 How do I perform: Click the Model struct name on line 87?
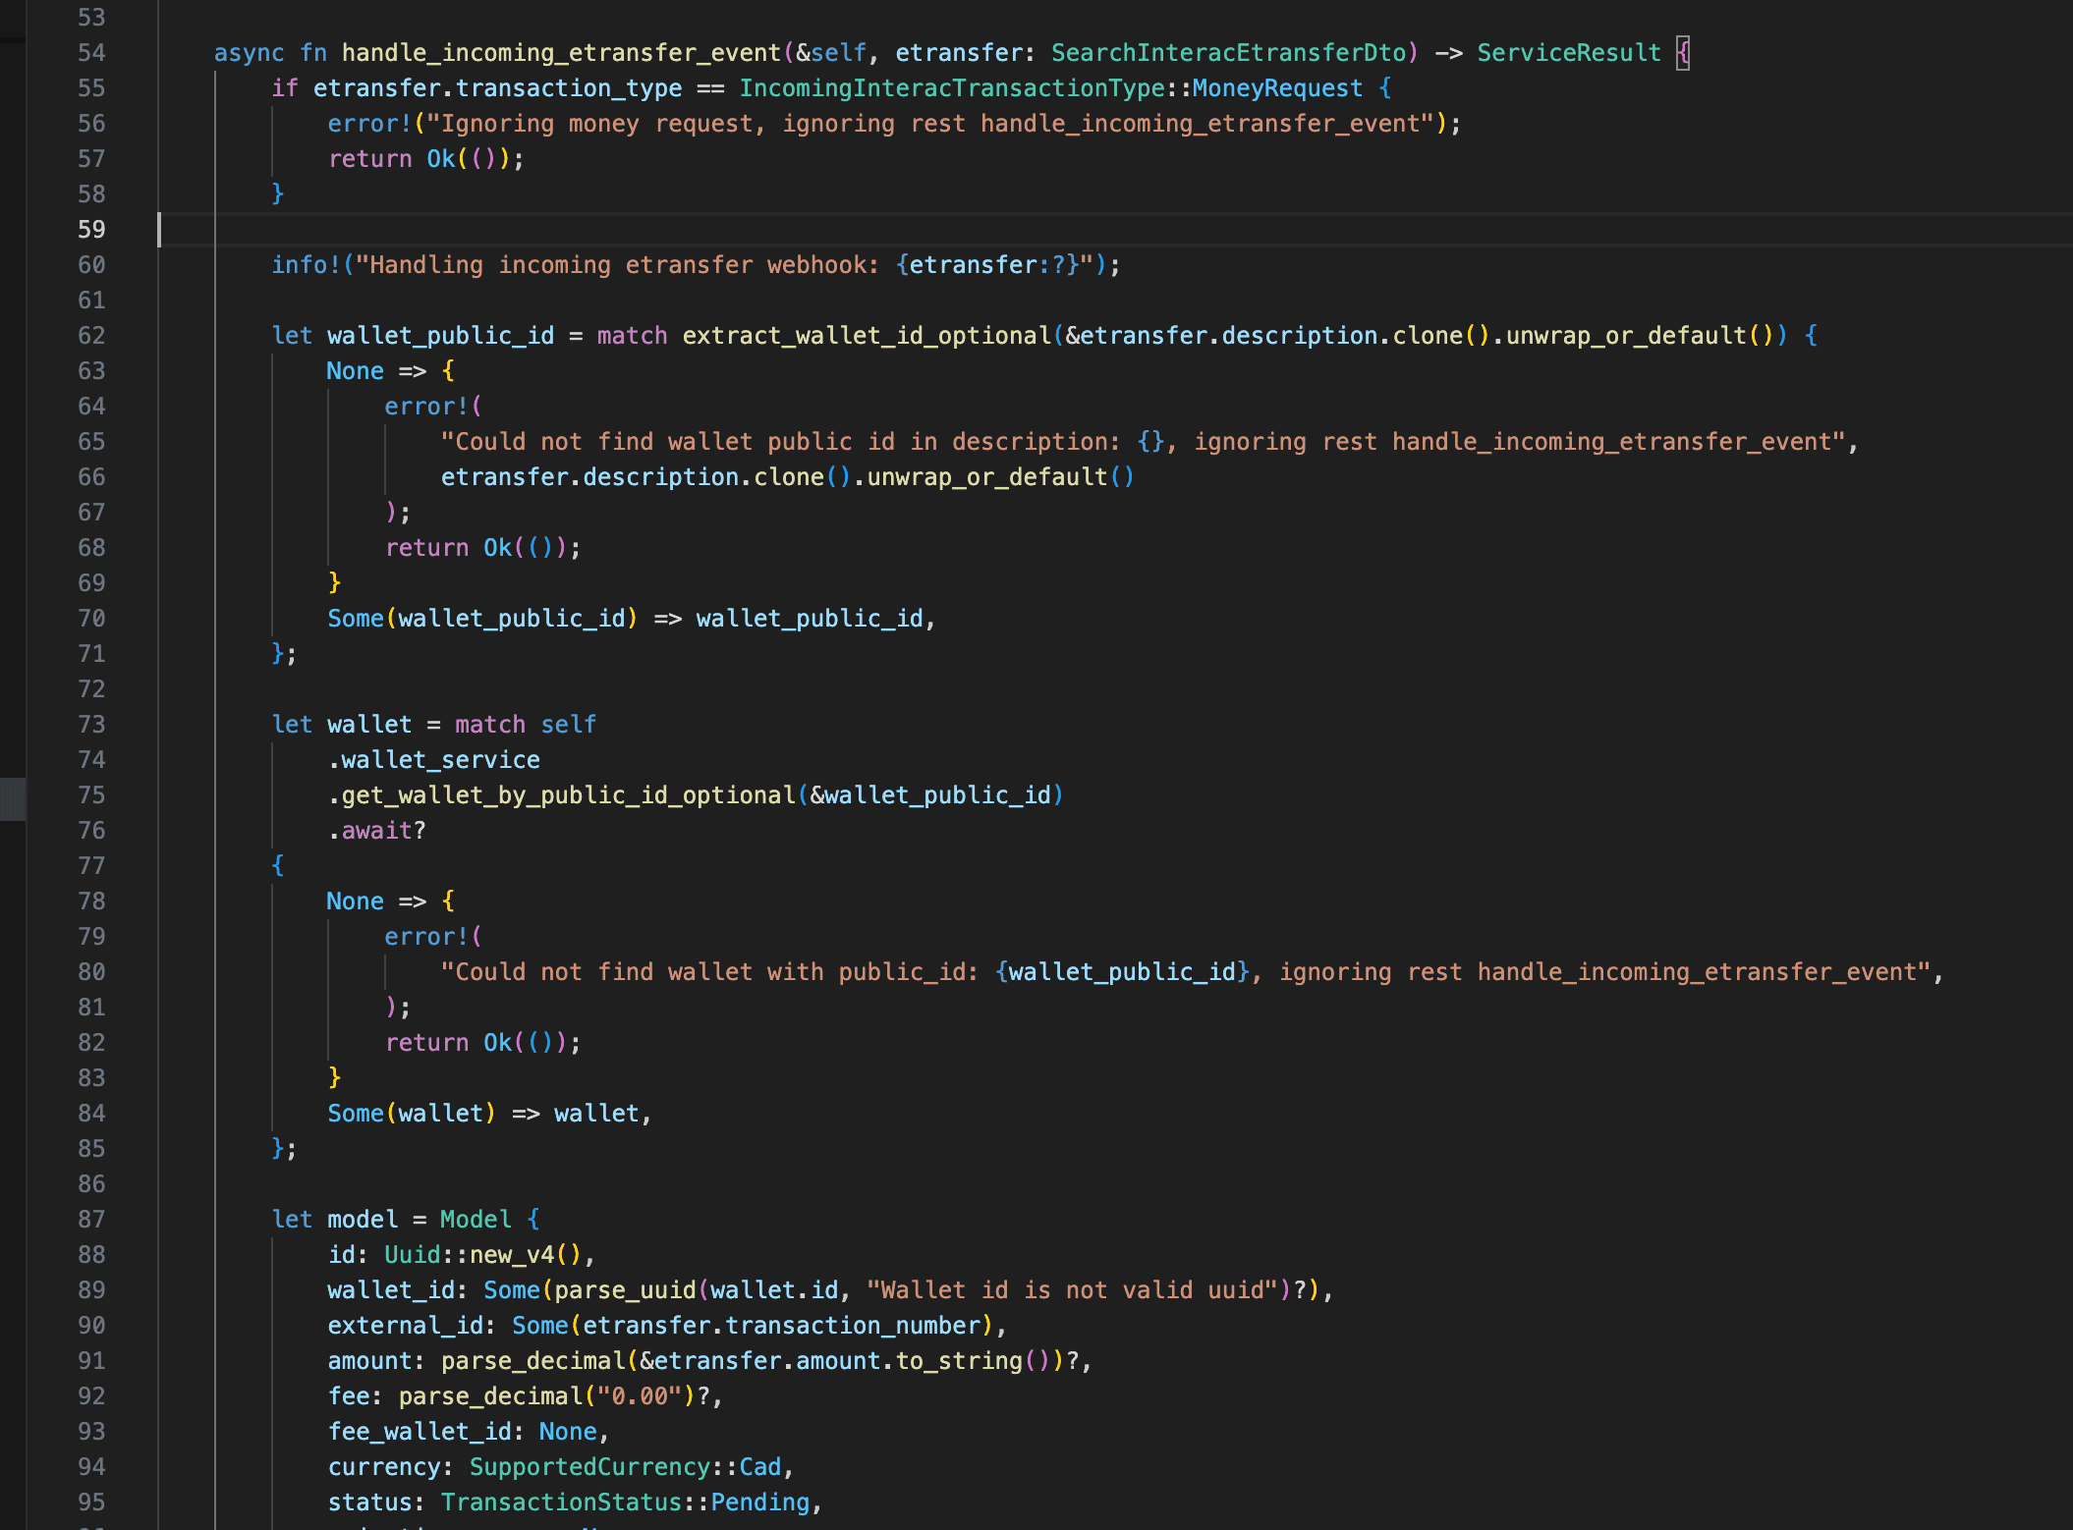pos(476,1220)
